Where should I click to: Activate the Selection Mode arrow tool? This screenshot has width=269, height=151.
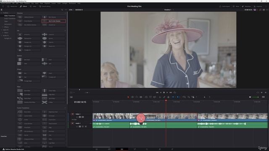click(x=128, y=97)
